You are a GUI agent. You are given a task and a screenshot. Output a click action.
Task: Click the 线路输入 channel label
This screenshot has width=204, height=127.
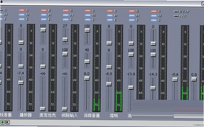point(69,115)
